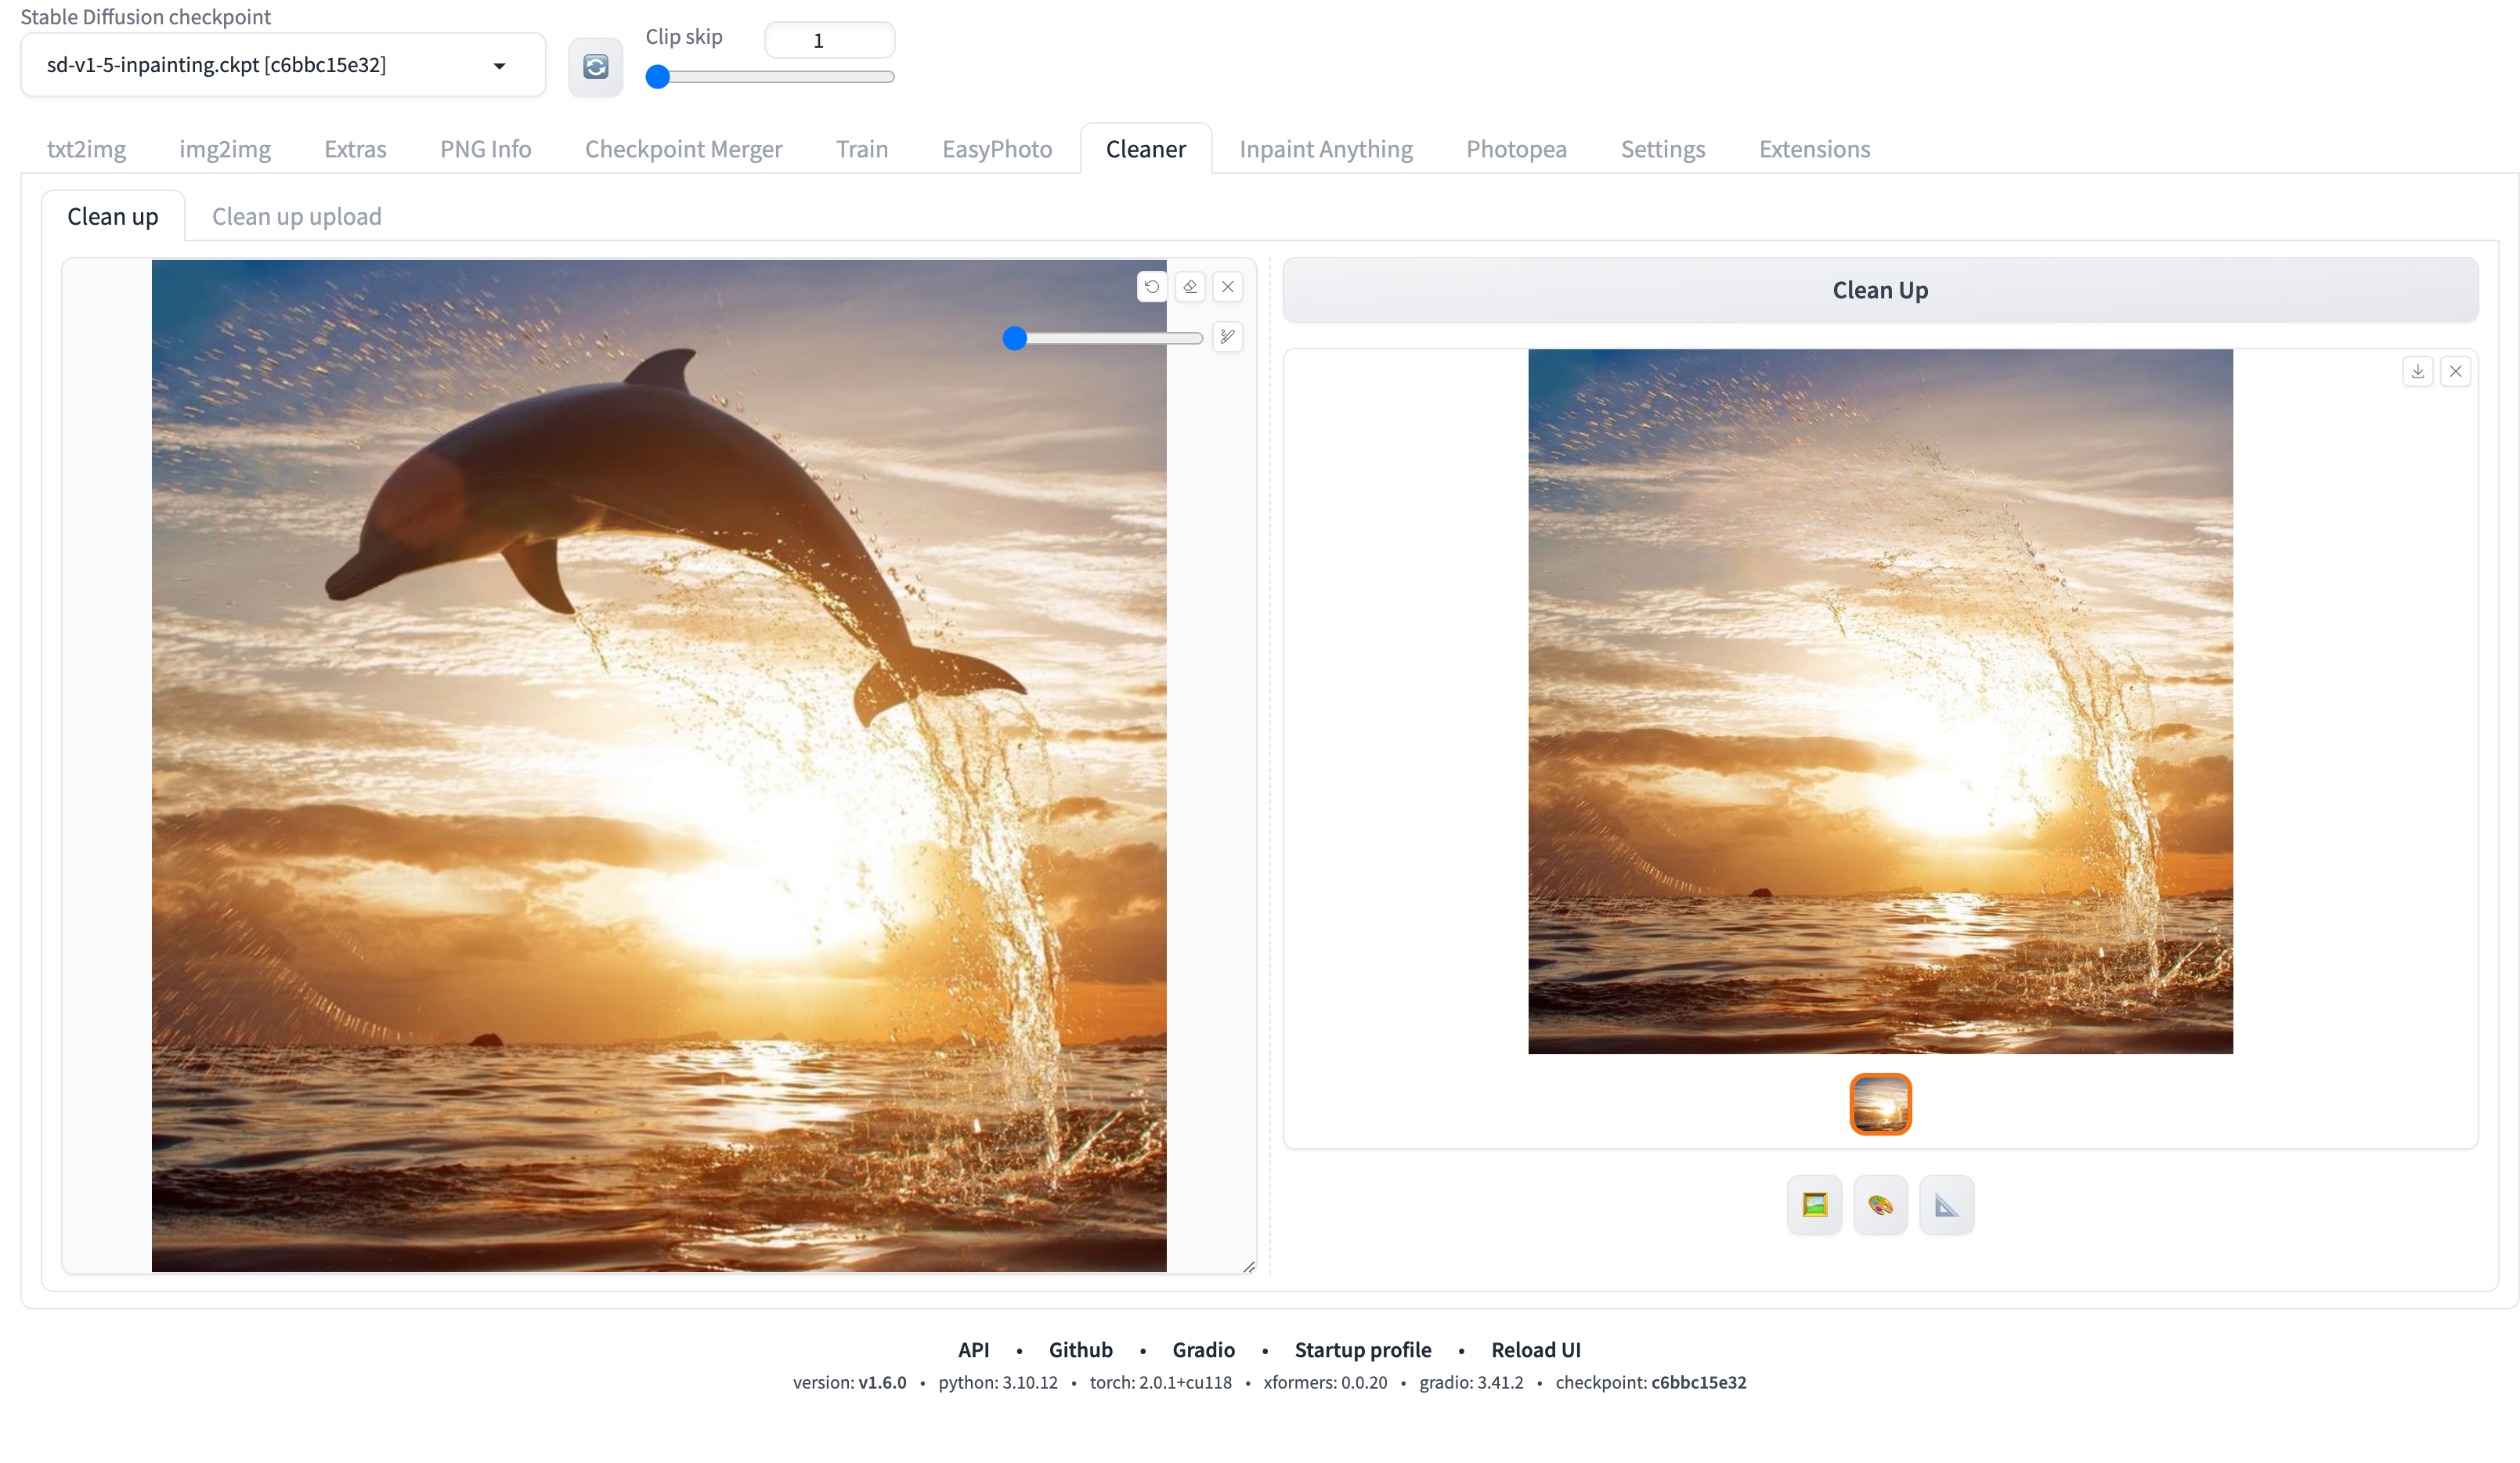
Task: Click the brush size slider on canvas
Action: pyautogui.click(x=1015, y=338)
